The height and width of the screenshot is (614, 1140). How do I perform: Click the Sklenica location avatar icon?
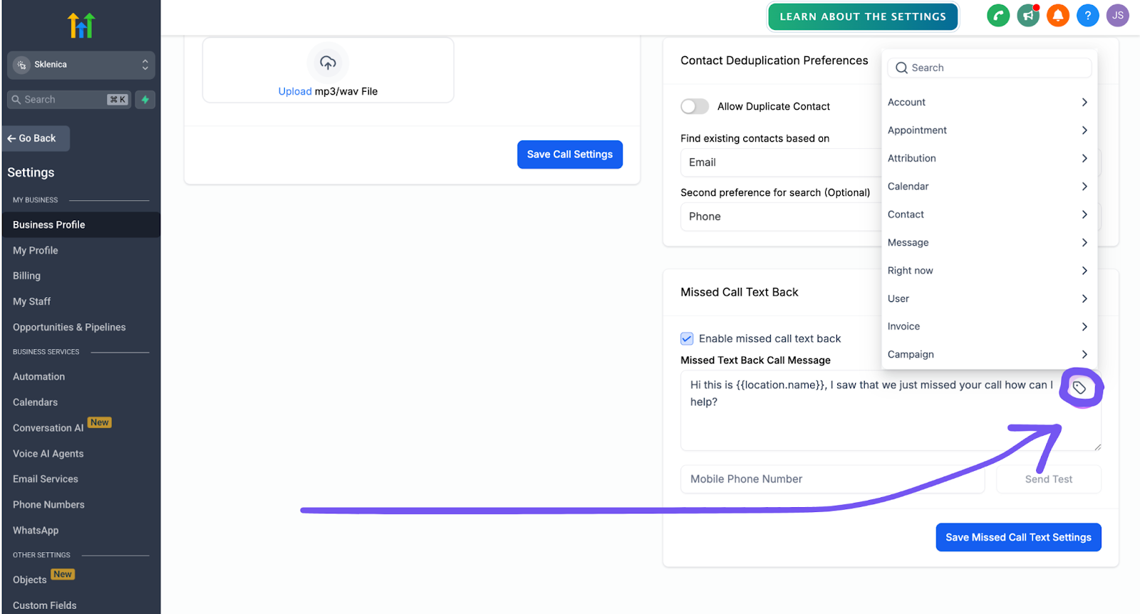pos(21,65)
